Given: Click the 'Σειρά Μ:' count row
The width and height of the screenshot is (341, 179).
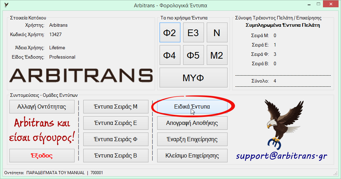Looking at the screenshot, I should coord(264,35).
